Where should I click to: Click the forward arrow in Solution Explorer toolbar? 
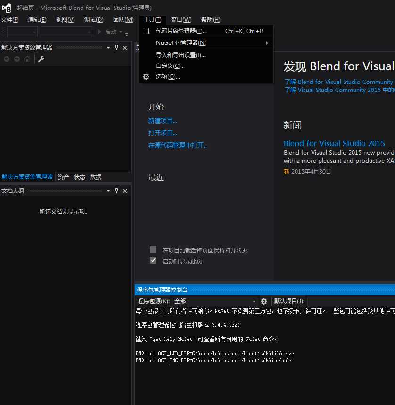coord(17,59)
